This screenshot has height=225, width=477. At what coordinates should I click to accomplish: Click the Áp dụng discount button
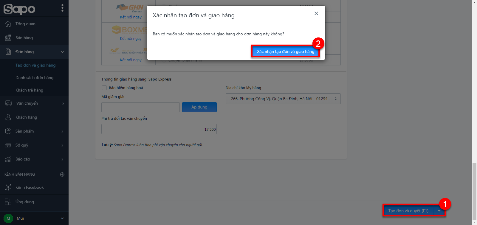click(199, 107)
